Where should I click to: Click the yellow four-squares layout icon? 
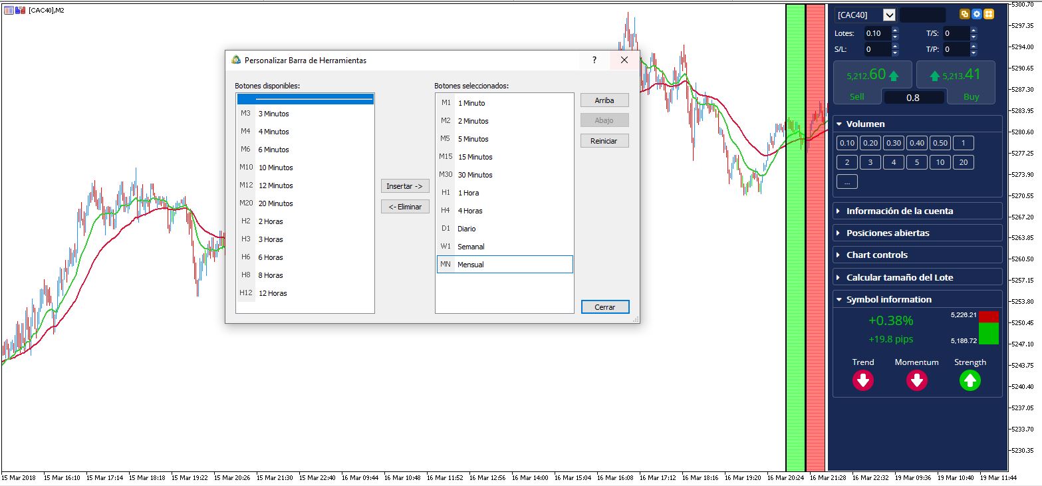click(x=989, y=14)
